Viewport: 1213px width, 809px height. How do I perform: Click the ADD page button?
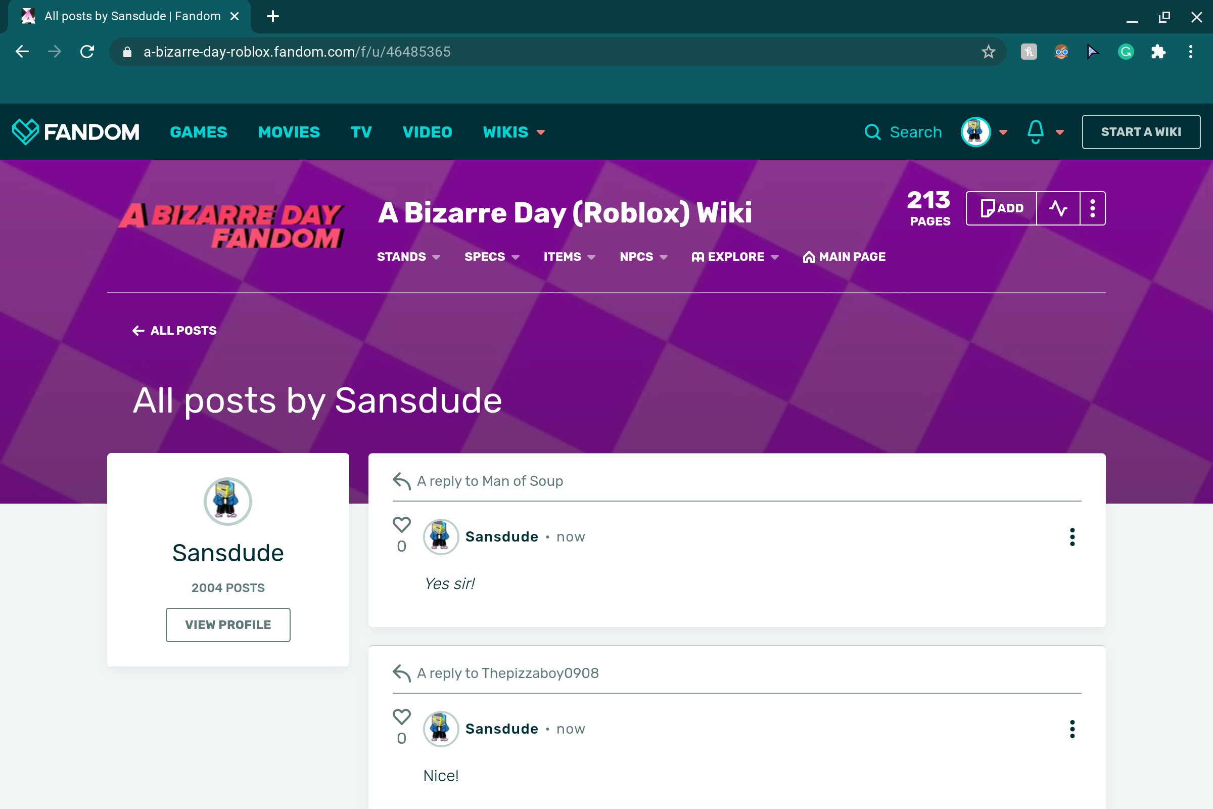(1001, 208)
